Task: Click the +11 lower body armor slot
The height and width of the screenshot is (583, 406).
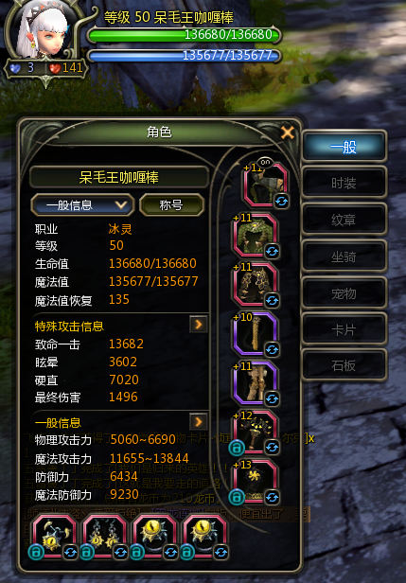Action: tap(256, 284)
